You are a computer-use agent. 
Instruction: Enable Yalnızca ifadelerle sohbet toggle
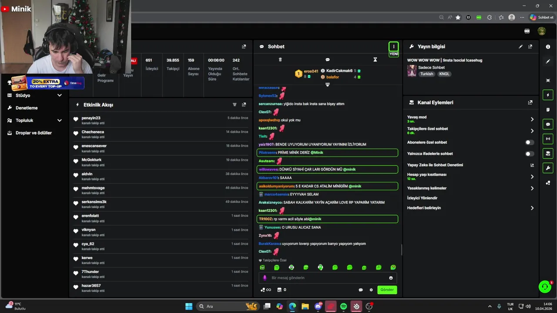tap(529, 153)
